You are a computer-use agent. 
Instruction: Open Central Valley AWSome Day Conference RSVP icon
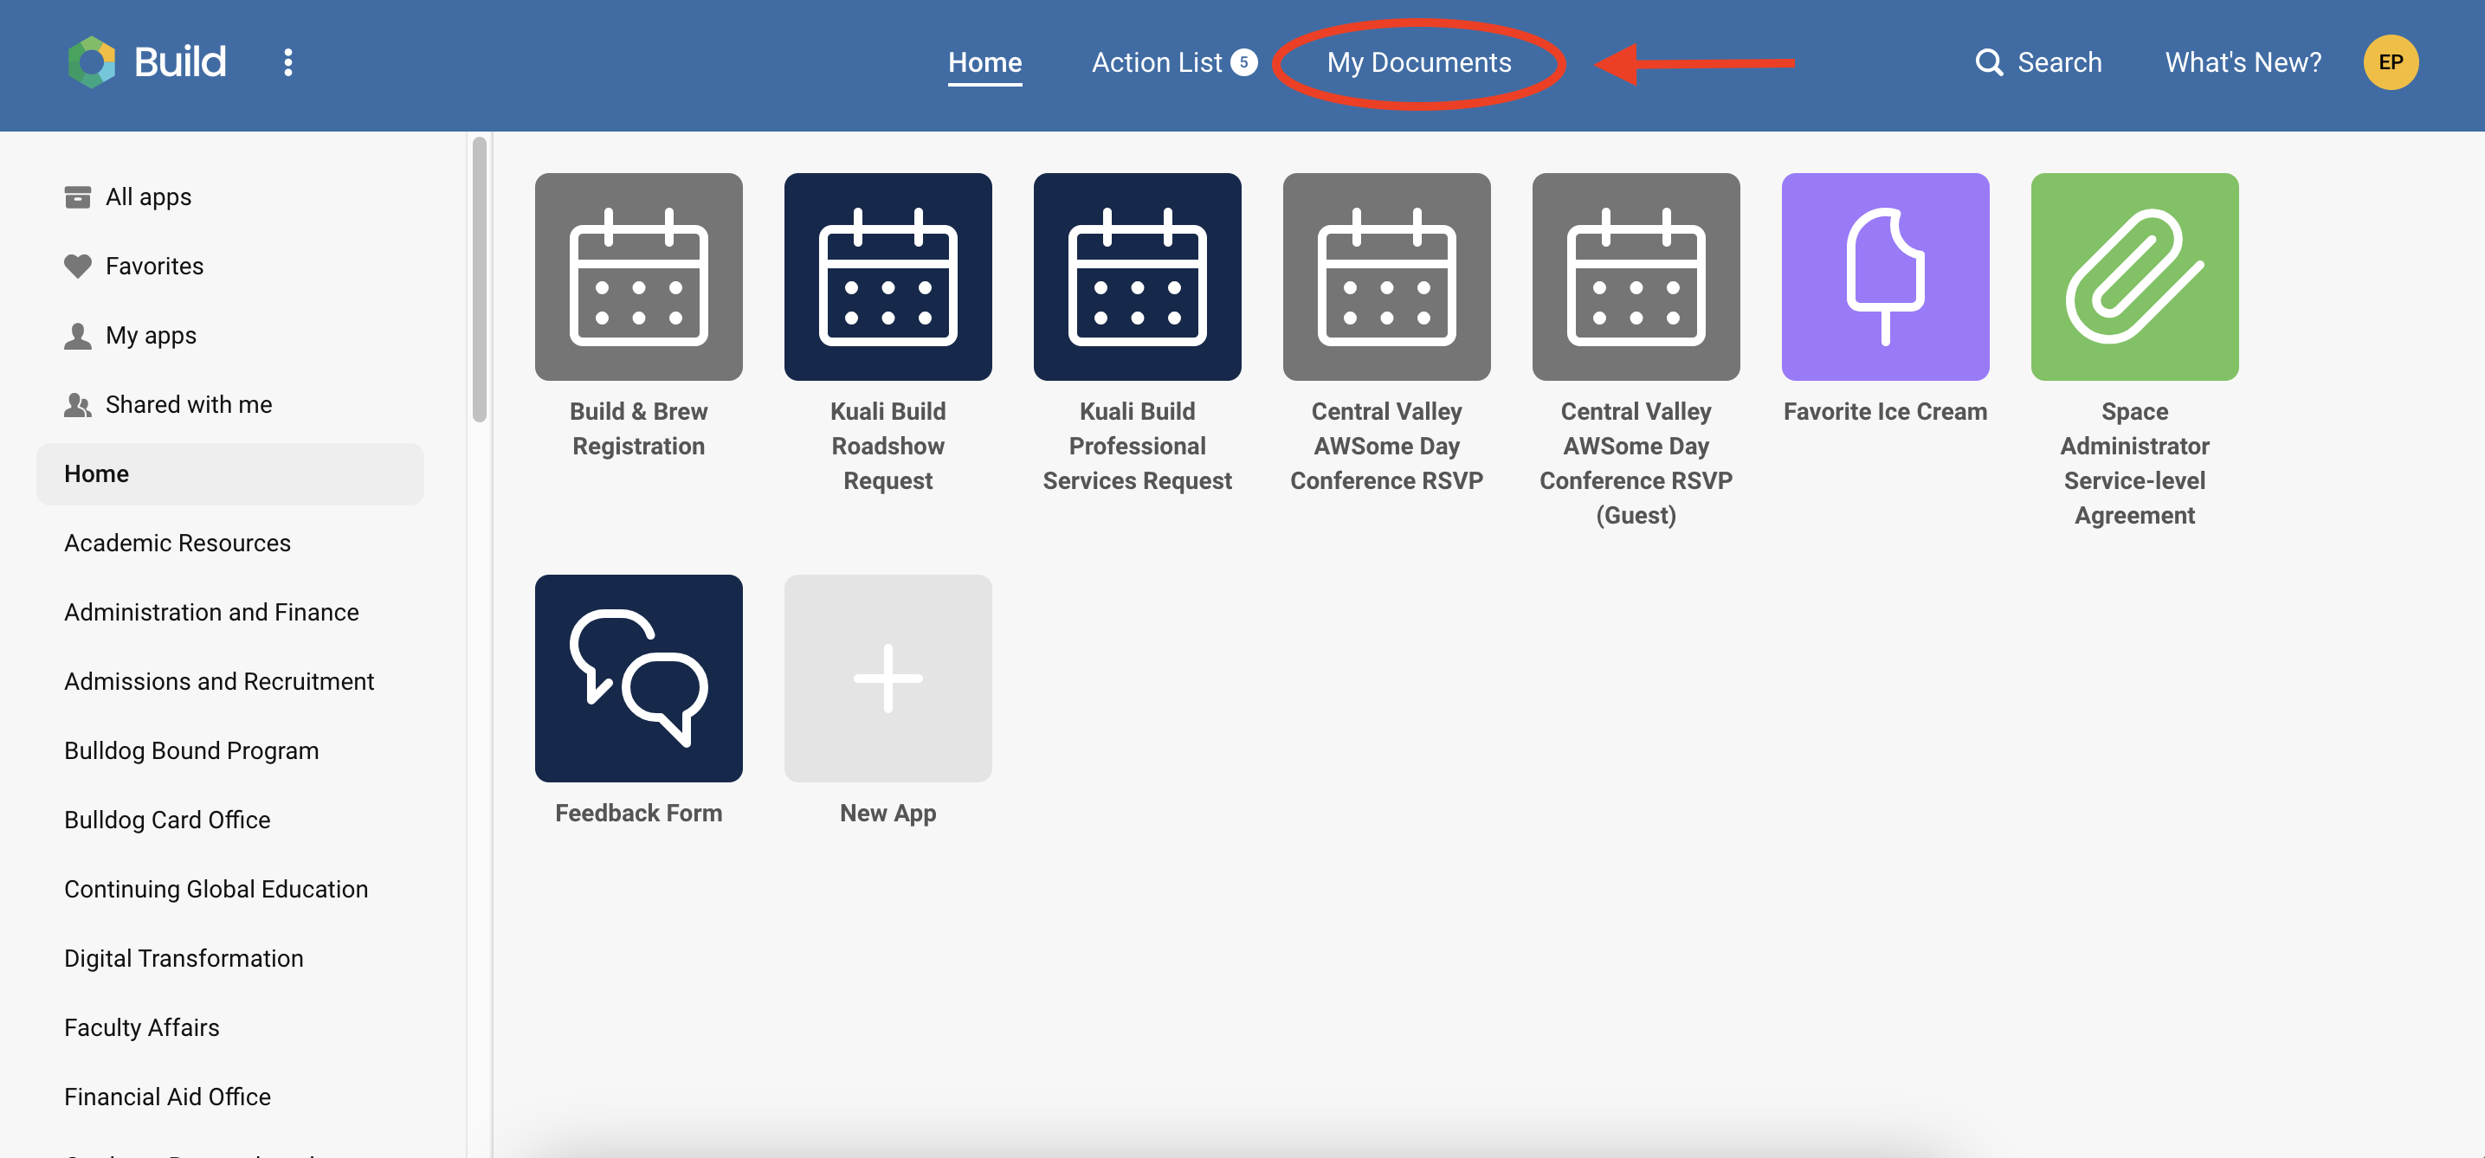coord(1386,277)
